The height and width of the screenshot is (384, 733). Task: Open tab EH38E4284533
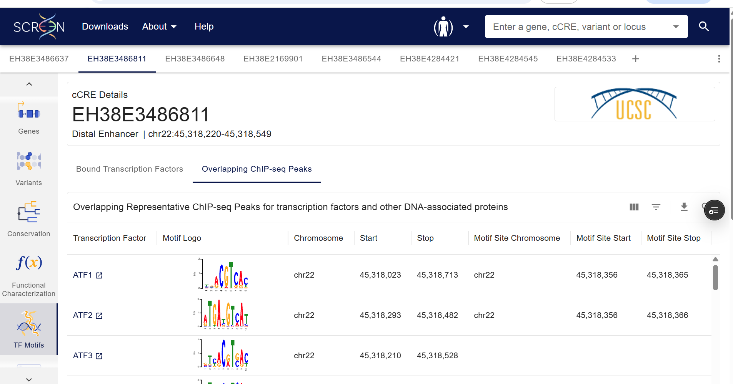tap(586, 59)
